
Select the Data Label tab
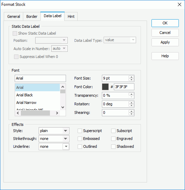[x=52, y=16]
